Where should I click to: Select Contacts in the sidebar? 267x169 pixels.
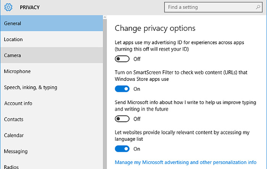point(51,119)
